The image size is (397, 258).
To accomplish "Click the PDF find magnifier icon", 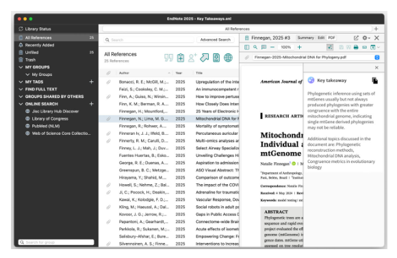I will (x=255, y=47).
